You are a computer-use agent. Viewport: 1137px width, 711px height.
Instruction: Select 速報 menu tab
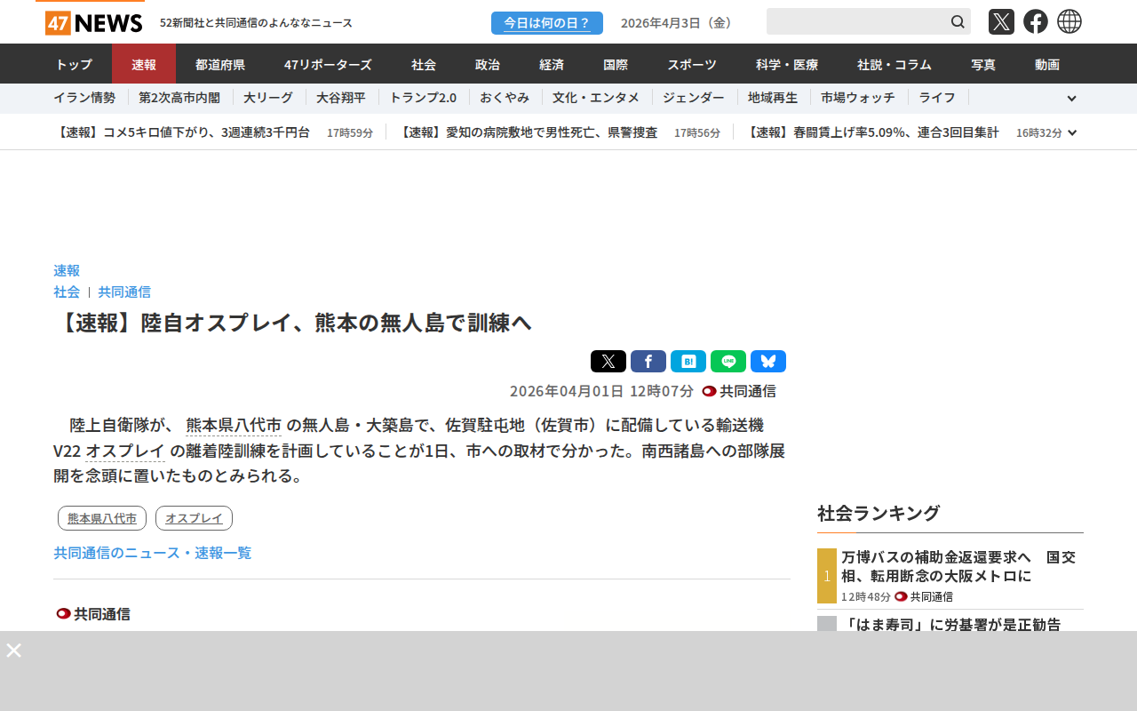(144, 64)
